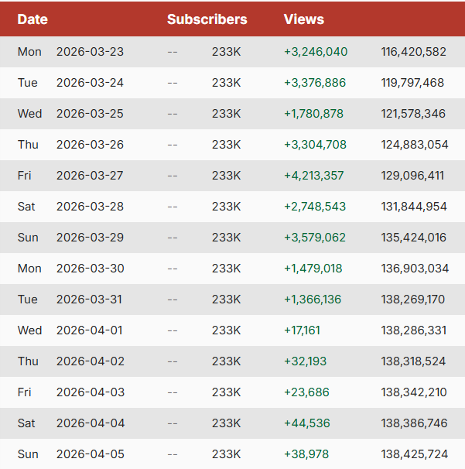
Task: Click the views gain +38,978
Action: point(306,454)
